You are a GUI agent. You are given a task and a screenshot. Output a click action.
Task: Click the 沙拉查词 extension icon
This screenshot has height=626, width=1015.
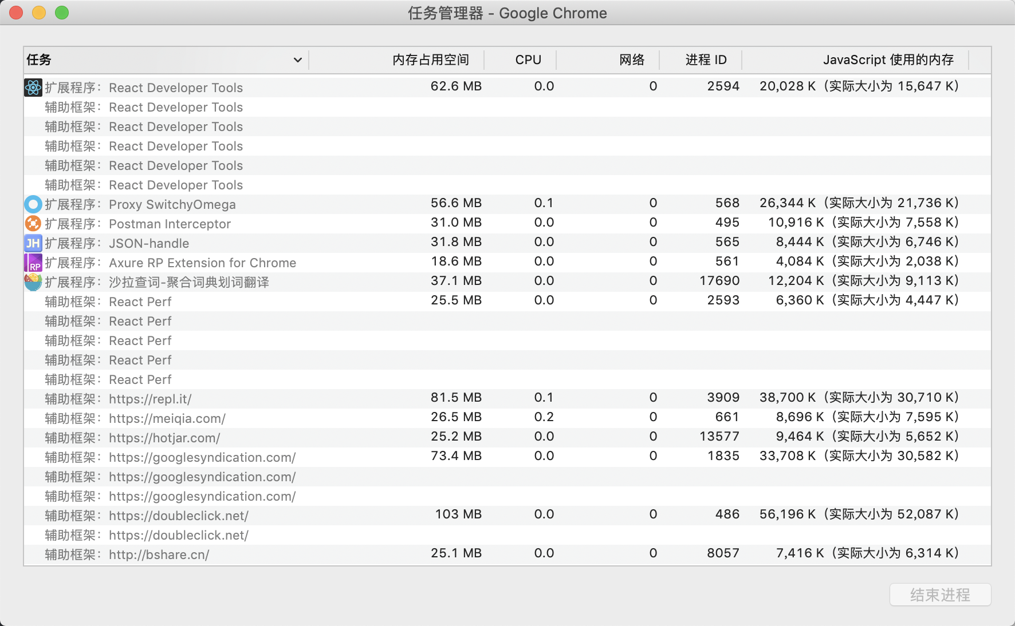[x=33, y=282]
